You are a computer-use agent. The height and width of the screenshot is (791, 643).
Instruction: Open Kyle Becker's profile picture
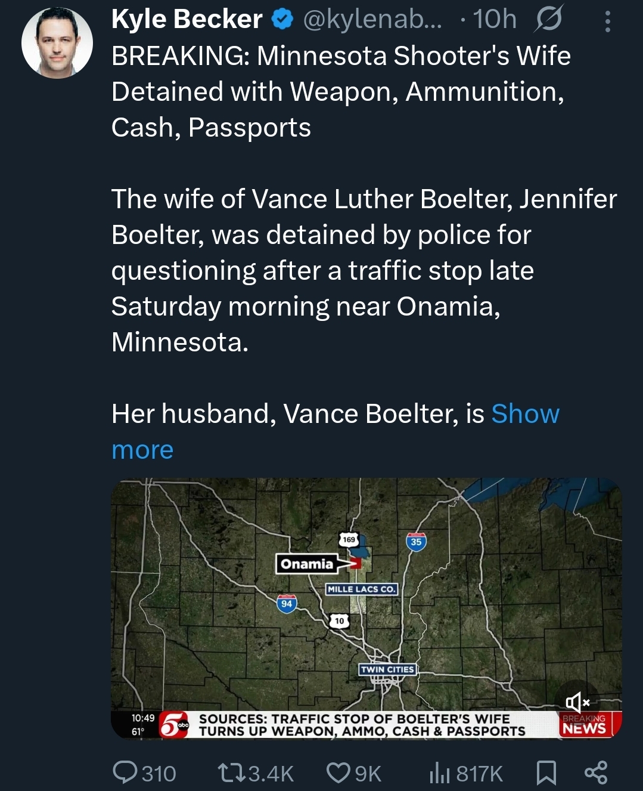point(57,43)
